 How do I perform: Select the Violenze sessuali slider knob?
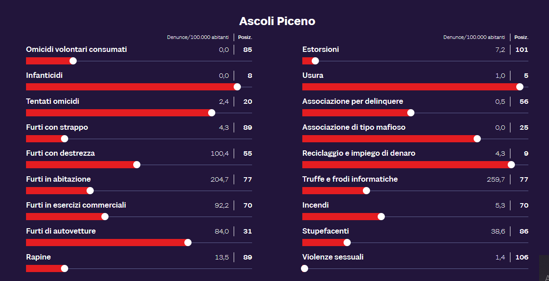[305, 268]
